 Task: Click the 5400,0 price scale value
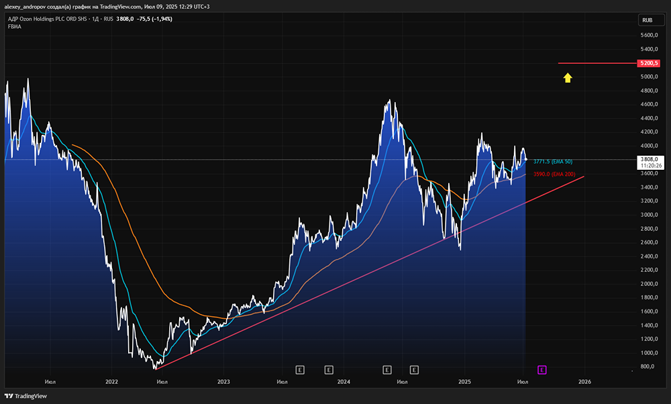coord(649,49)
